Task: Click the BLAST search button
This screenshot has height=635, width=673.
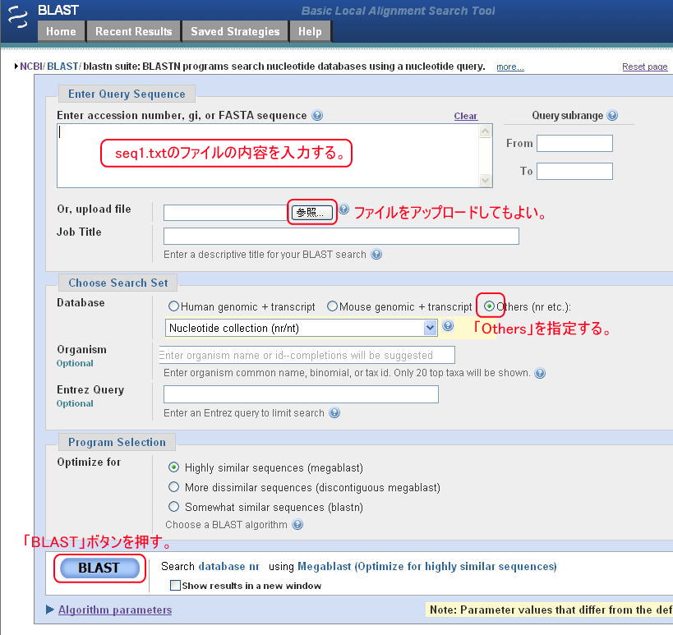Action: [x=100, y=568]
